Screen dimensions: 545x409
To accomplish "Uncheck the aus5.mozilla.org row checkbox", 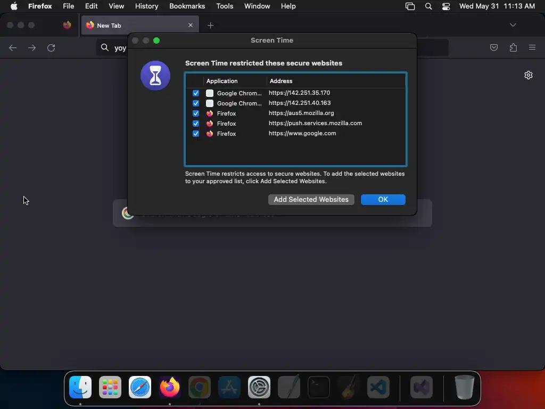I will 196,113.
